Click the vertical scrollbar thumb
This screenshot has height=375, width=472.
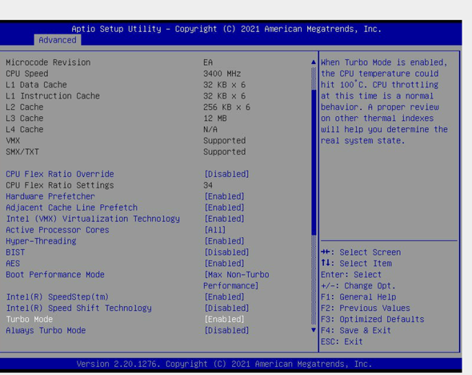(x=314, y=162)
